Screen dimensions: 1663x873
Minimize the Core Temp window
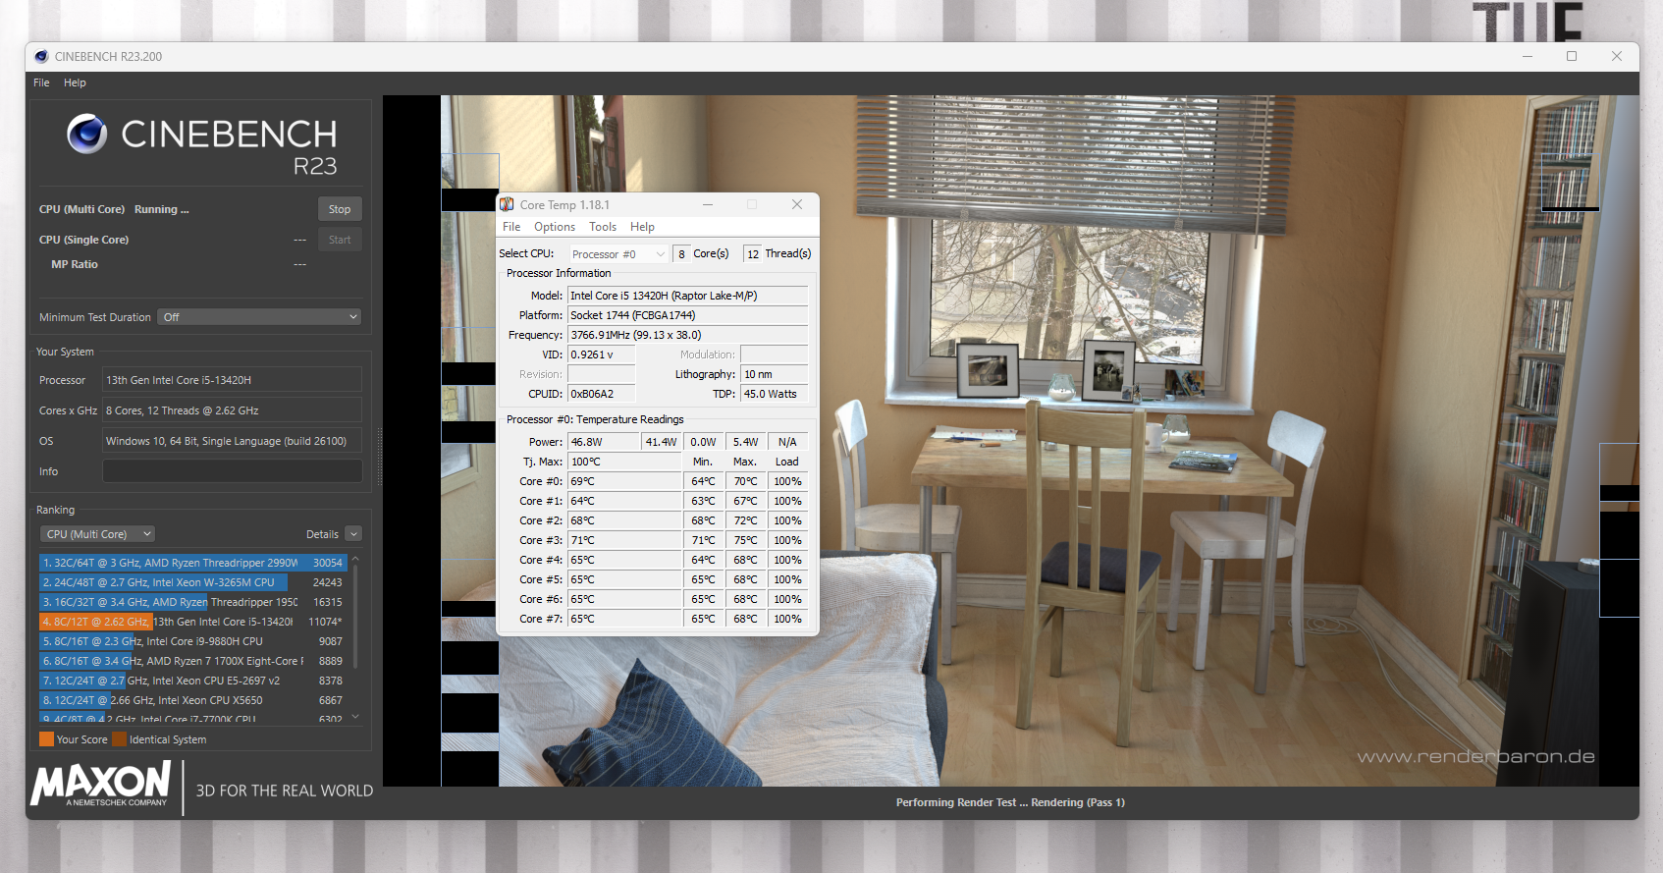(708, 204)
